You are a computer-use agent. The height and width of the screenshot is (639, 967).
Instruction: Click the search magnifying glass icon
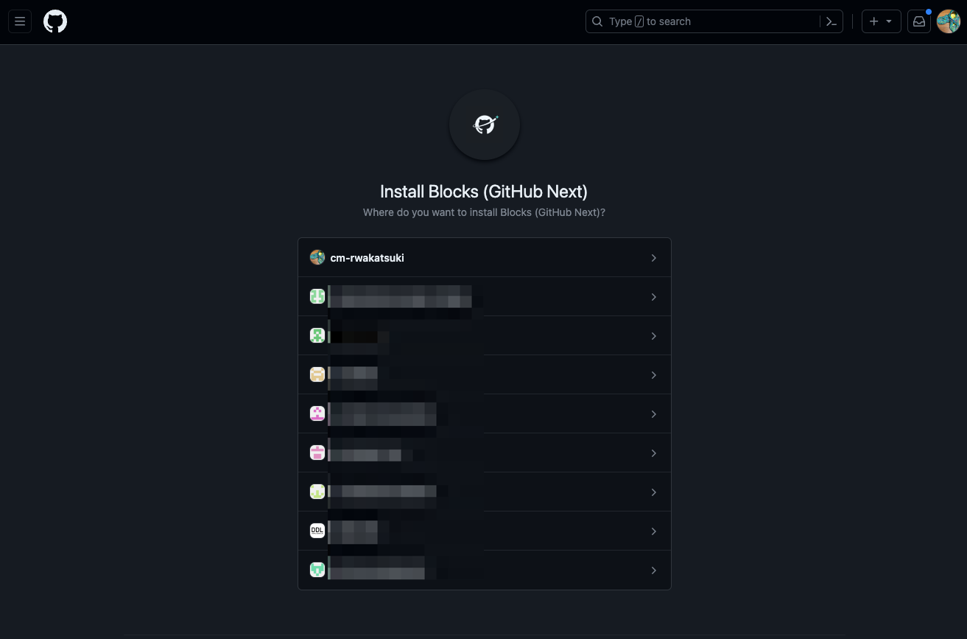(x=597, y=21)
